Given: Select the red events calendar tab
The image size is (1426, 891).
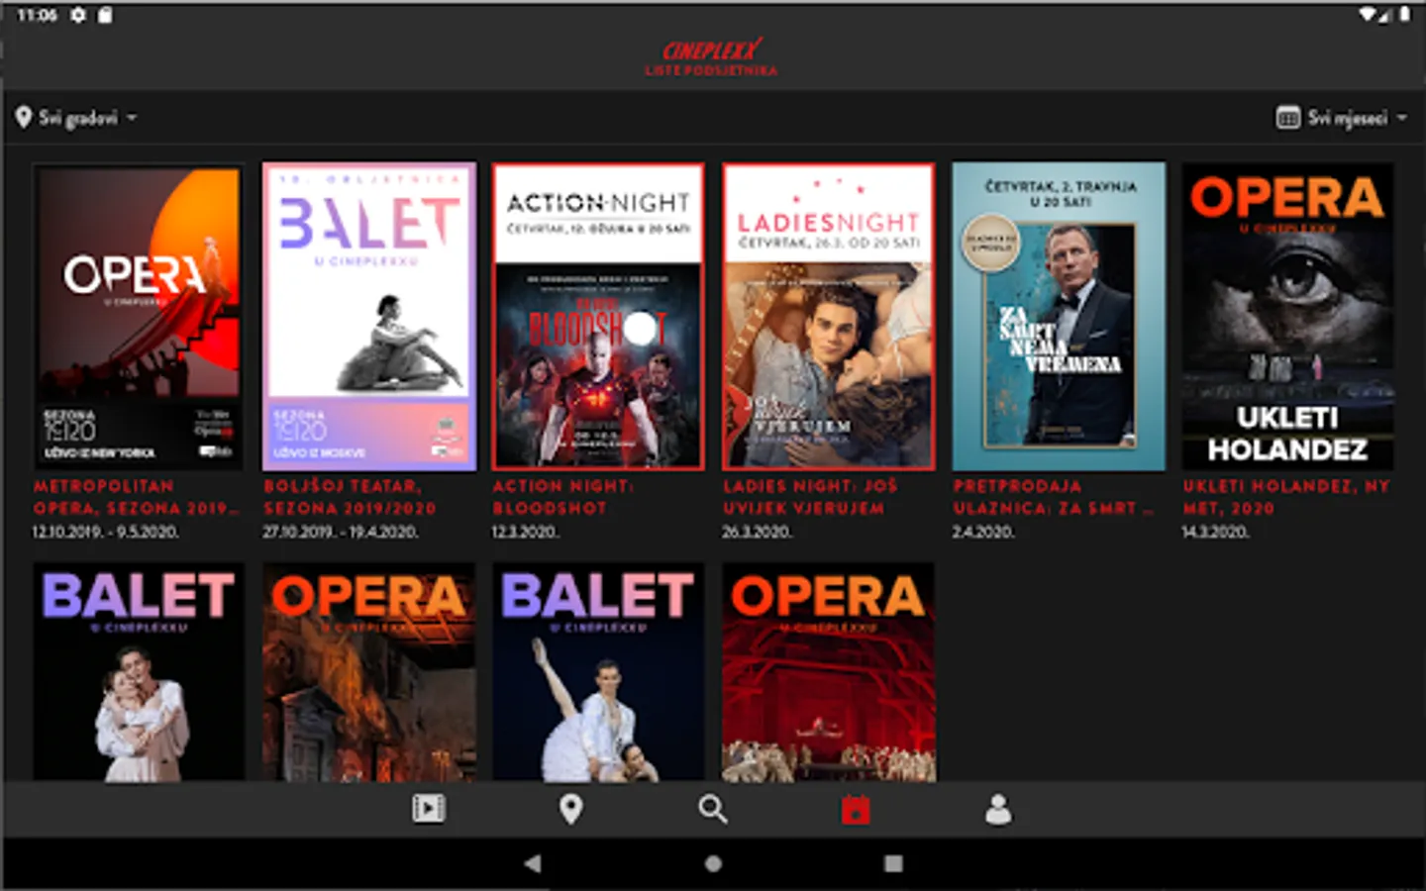Looking at the screenshot, I should [856, 809].
